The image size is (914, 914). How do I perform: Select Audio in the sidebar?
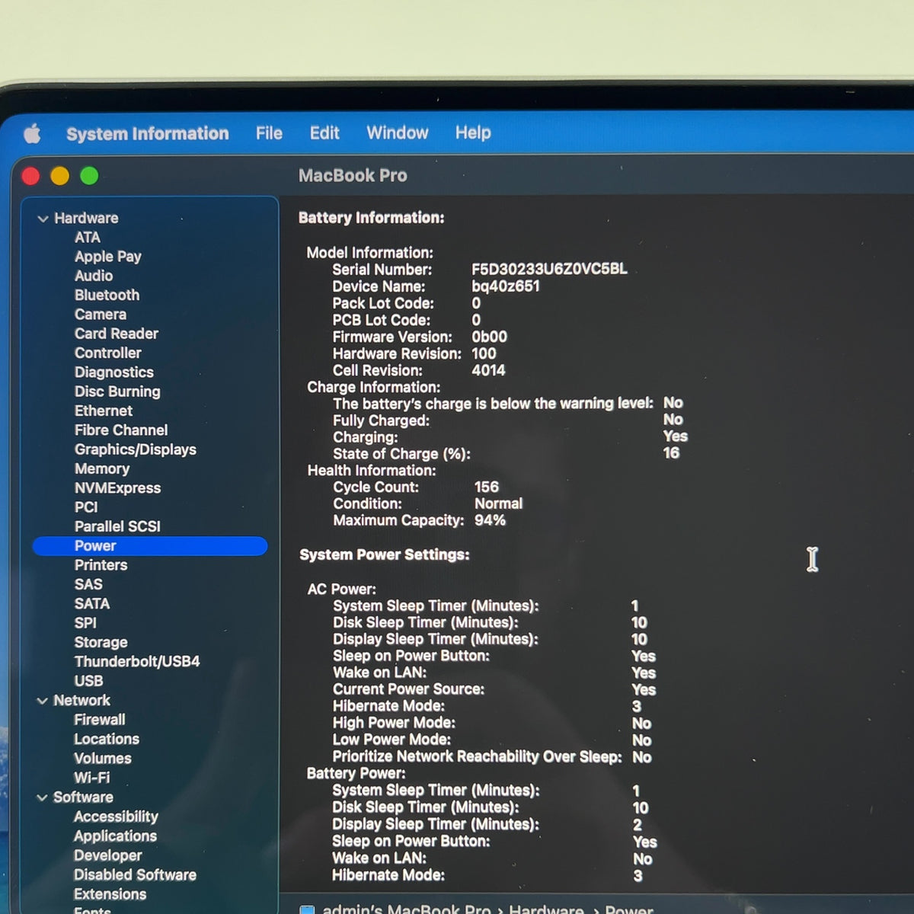point(94,276)
